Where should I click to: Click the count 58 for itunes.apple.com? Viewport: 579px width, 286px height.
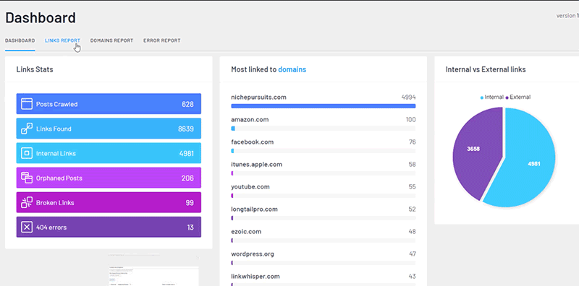click(412, 165)
